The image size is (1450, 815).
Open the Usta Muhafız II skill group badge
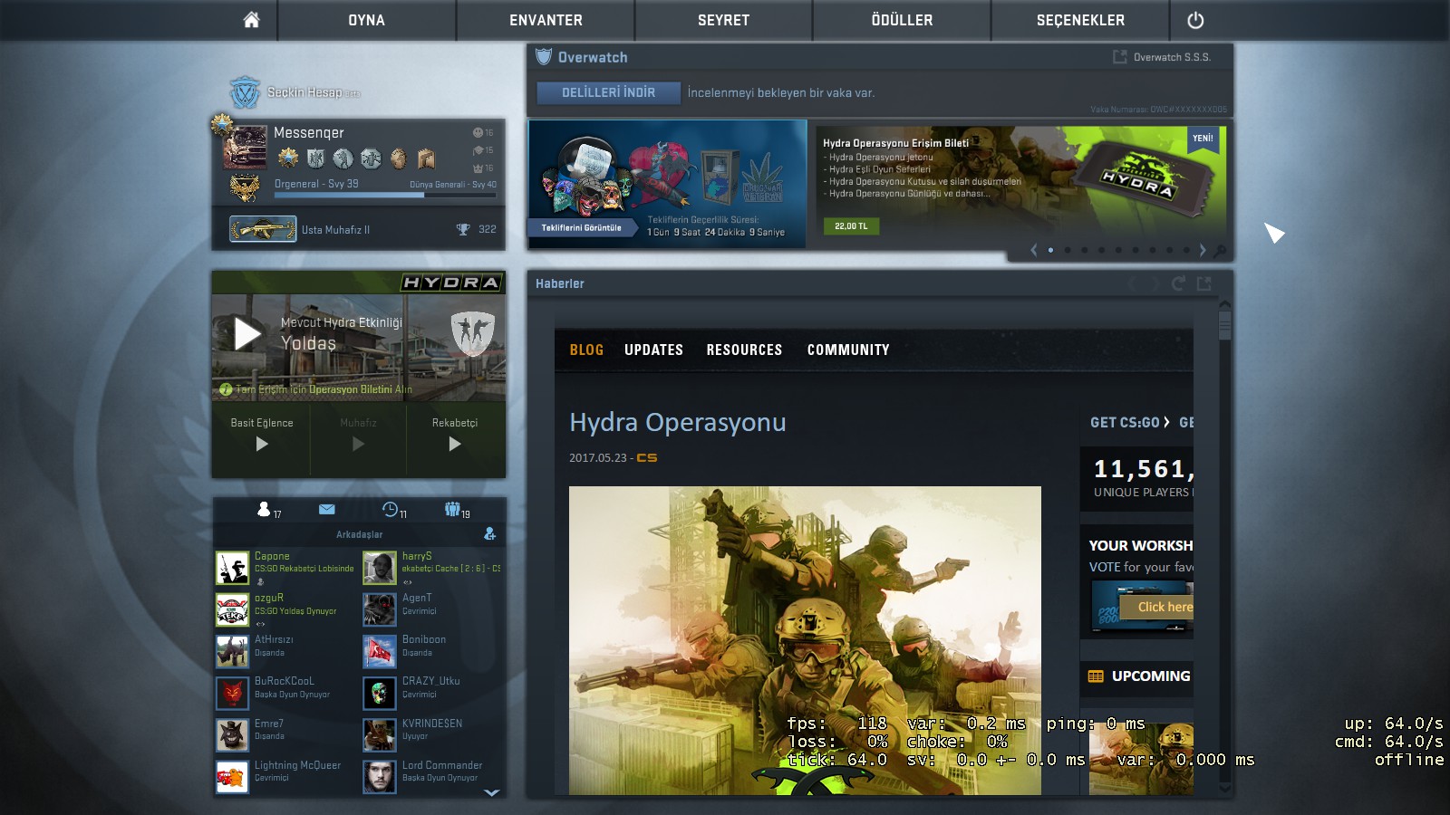tap(263, 229)
